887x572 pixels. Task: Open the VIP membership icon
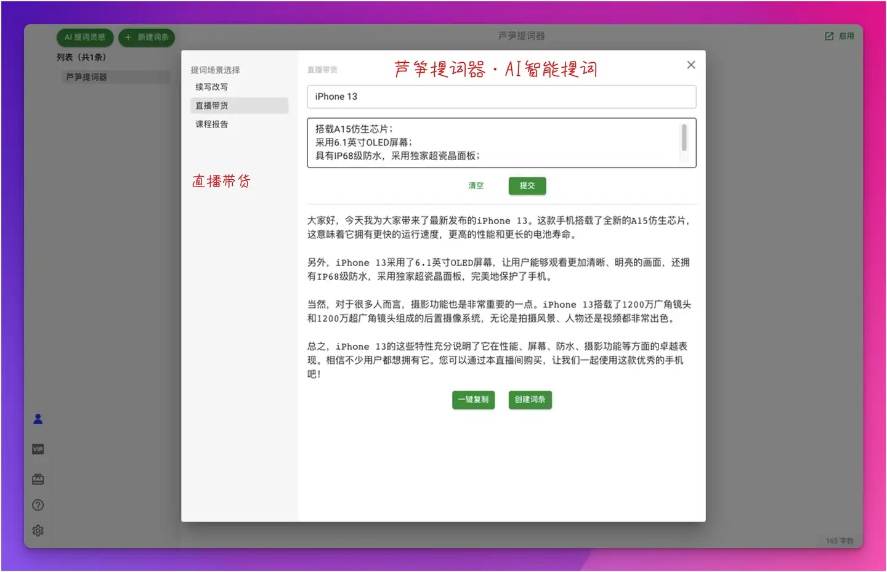pos(38,449)
